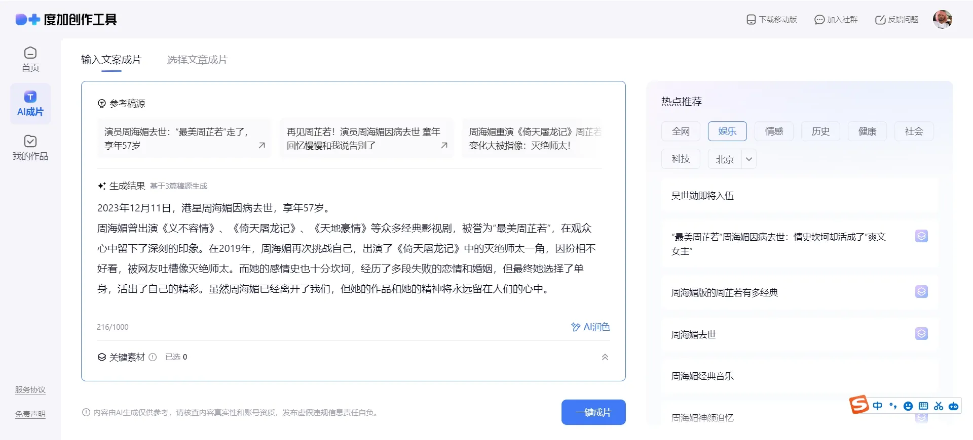Select the 科技 category filter

(681, 159)
